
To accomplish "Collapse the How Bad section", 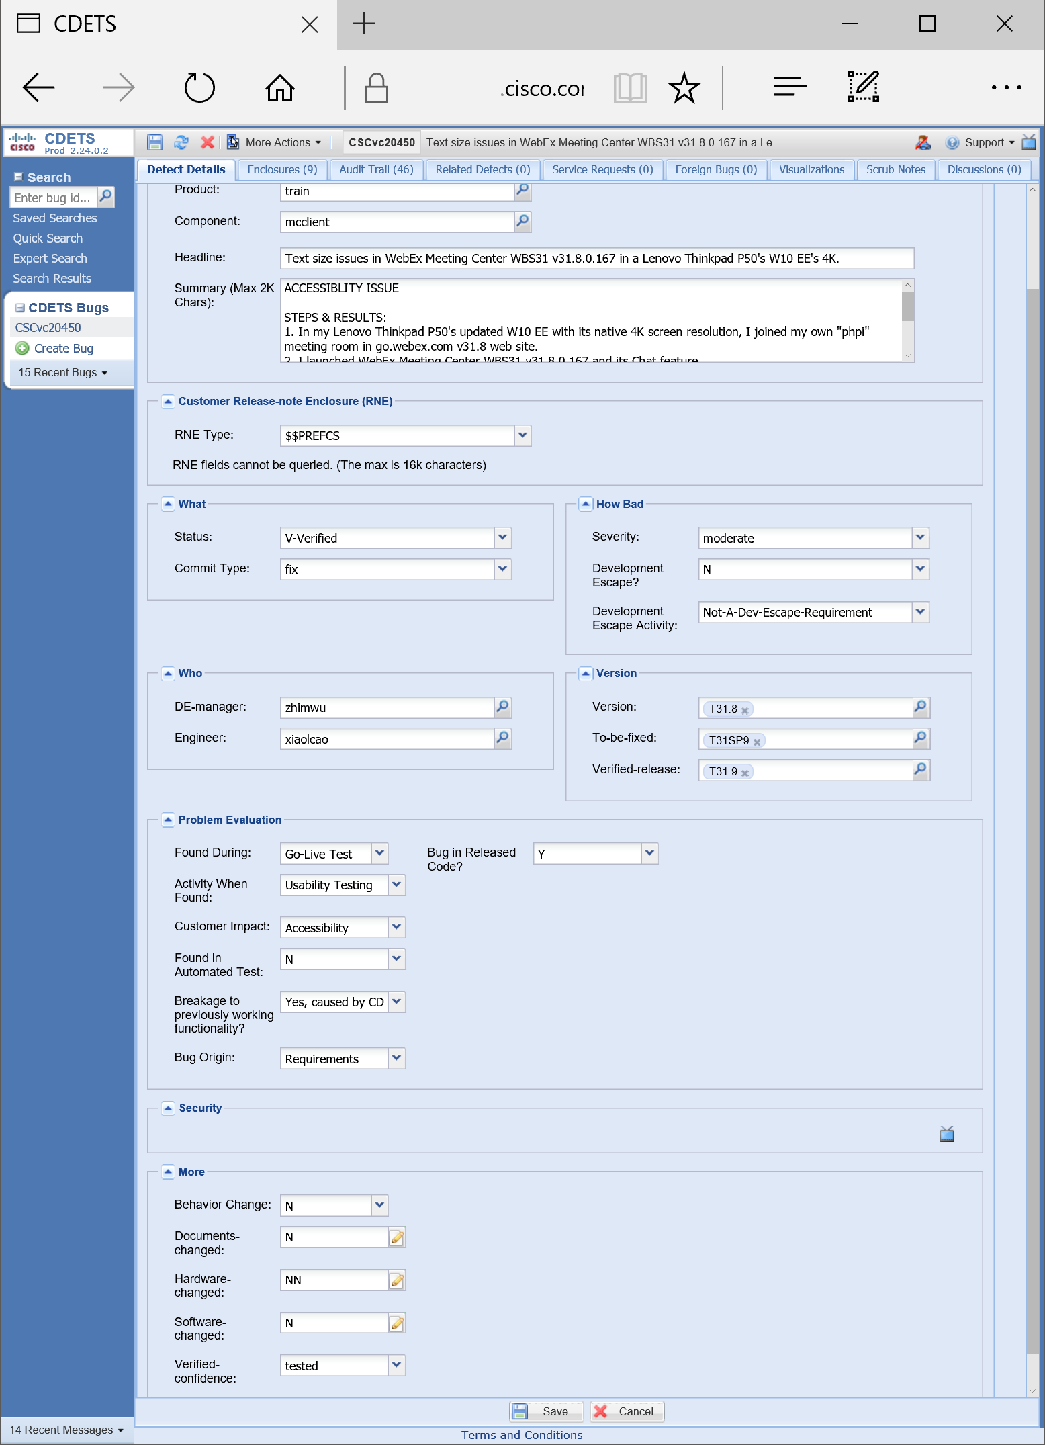I will click(x=586, y=505).
